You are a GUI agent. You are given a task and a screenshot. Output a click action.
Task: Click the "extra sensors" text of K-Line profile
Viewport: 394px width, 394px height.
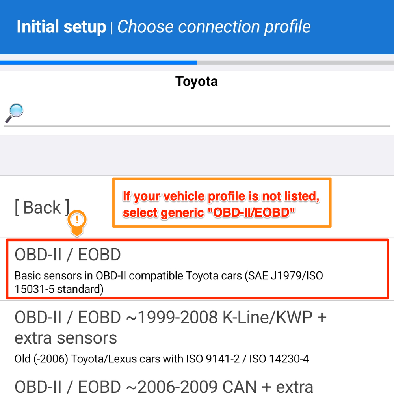[x=66, y=338]
